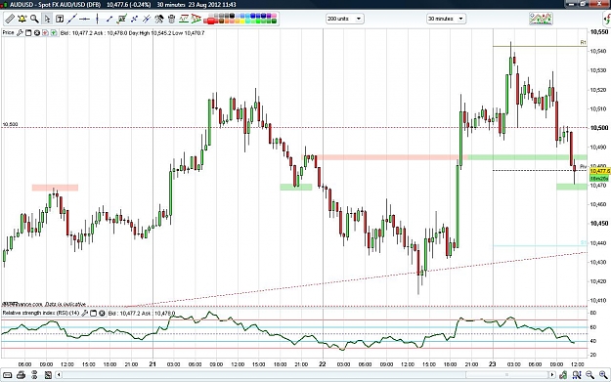Zoom out with the minus magnifier

[589, 375]
